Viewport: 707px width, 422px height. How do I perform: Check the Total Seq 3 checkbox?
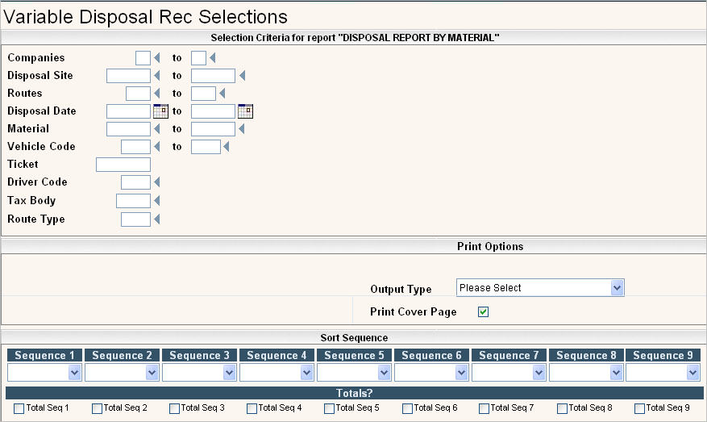coord(174,408)
